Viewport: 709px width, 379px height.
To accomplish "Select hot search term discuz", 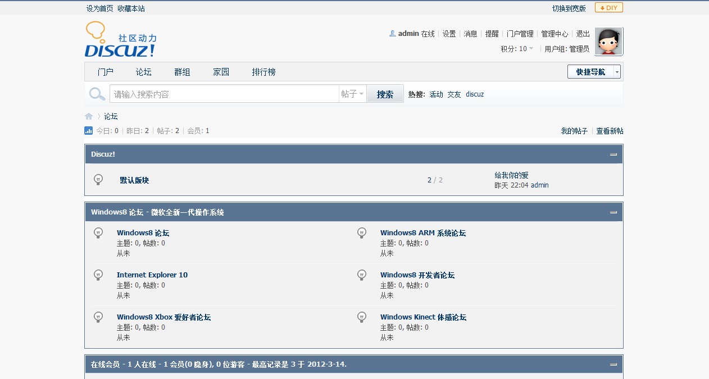I will click(x=475, y=94).
